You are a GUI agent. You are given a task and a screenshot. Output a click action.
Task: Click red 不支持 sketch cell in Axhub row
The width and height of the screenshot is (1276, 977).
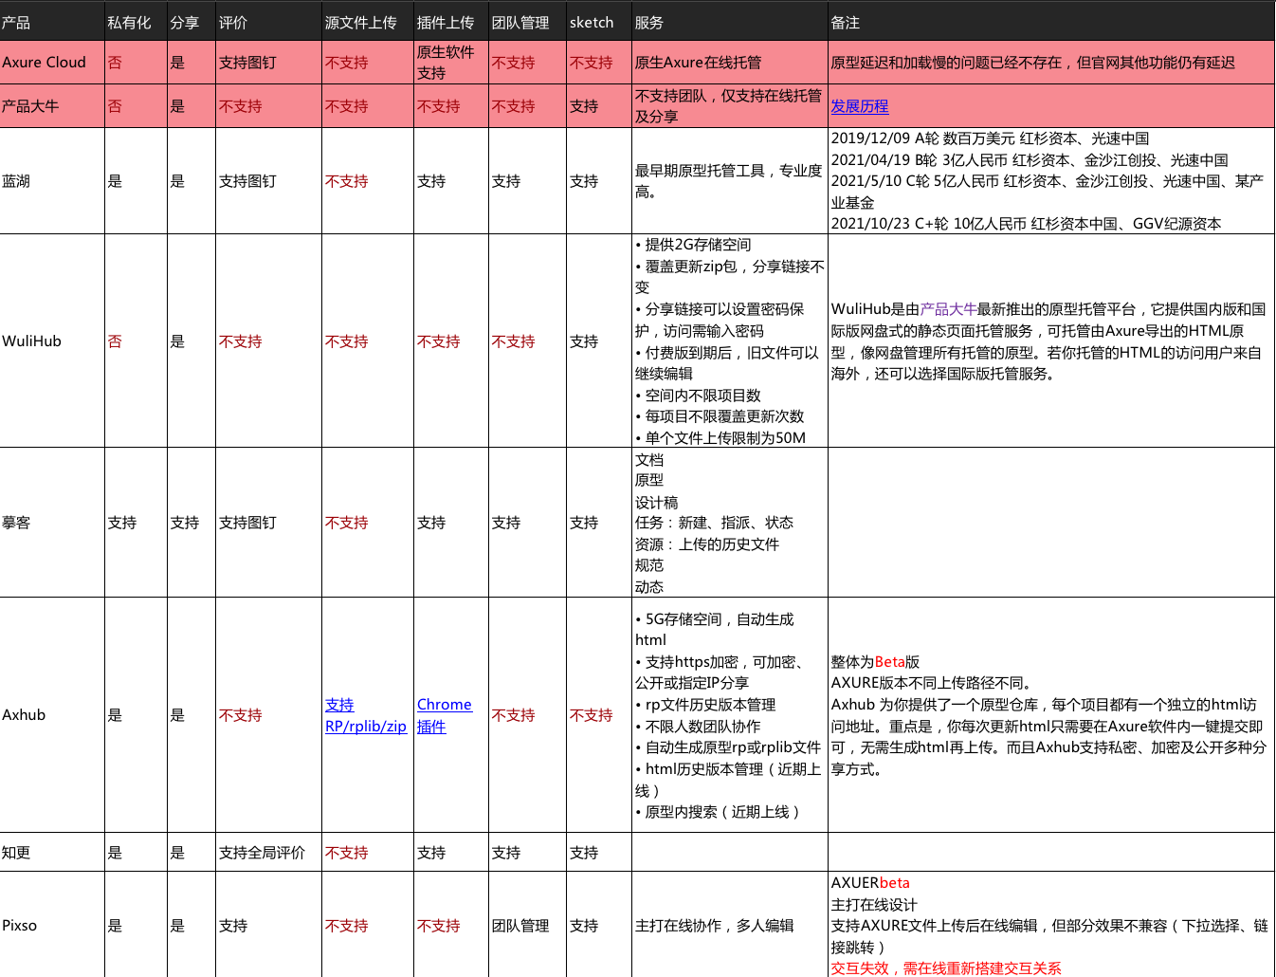pyautogui.click(x=599, y=715)
